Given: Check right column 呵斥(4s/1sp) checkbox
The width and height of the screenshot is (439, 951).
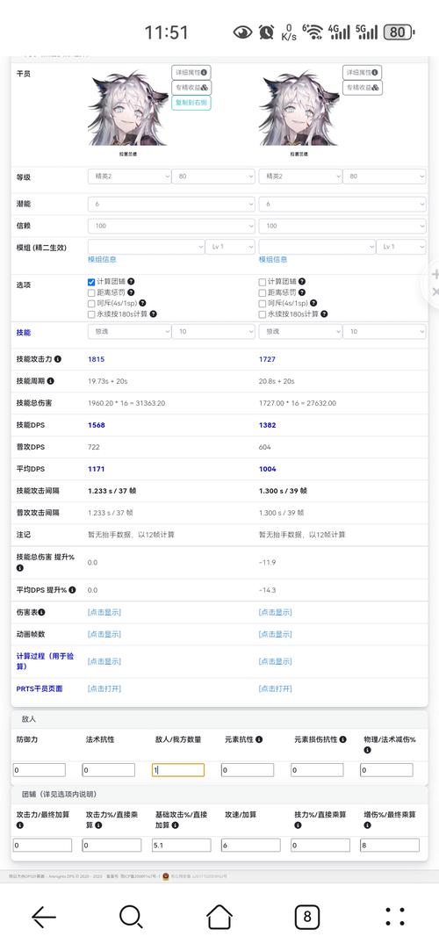Looking at the screenshot, I should coord(262,303).
